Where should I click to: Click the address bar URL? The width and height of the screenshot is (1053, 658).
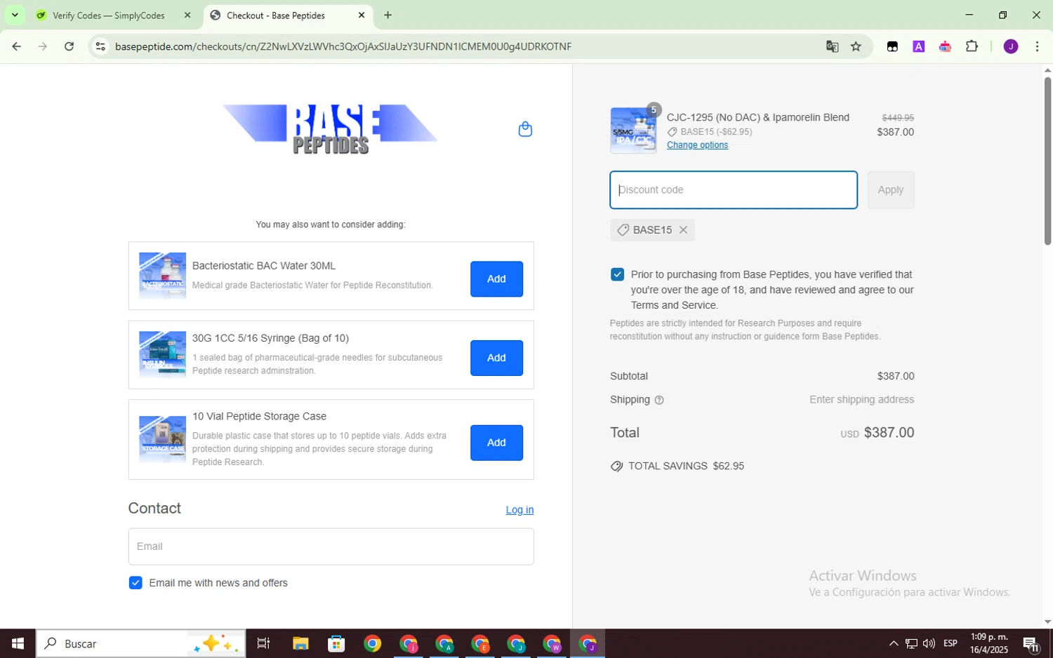pyautogui.click(x=343, y=46)
